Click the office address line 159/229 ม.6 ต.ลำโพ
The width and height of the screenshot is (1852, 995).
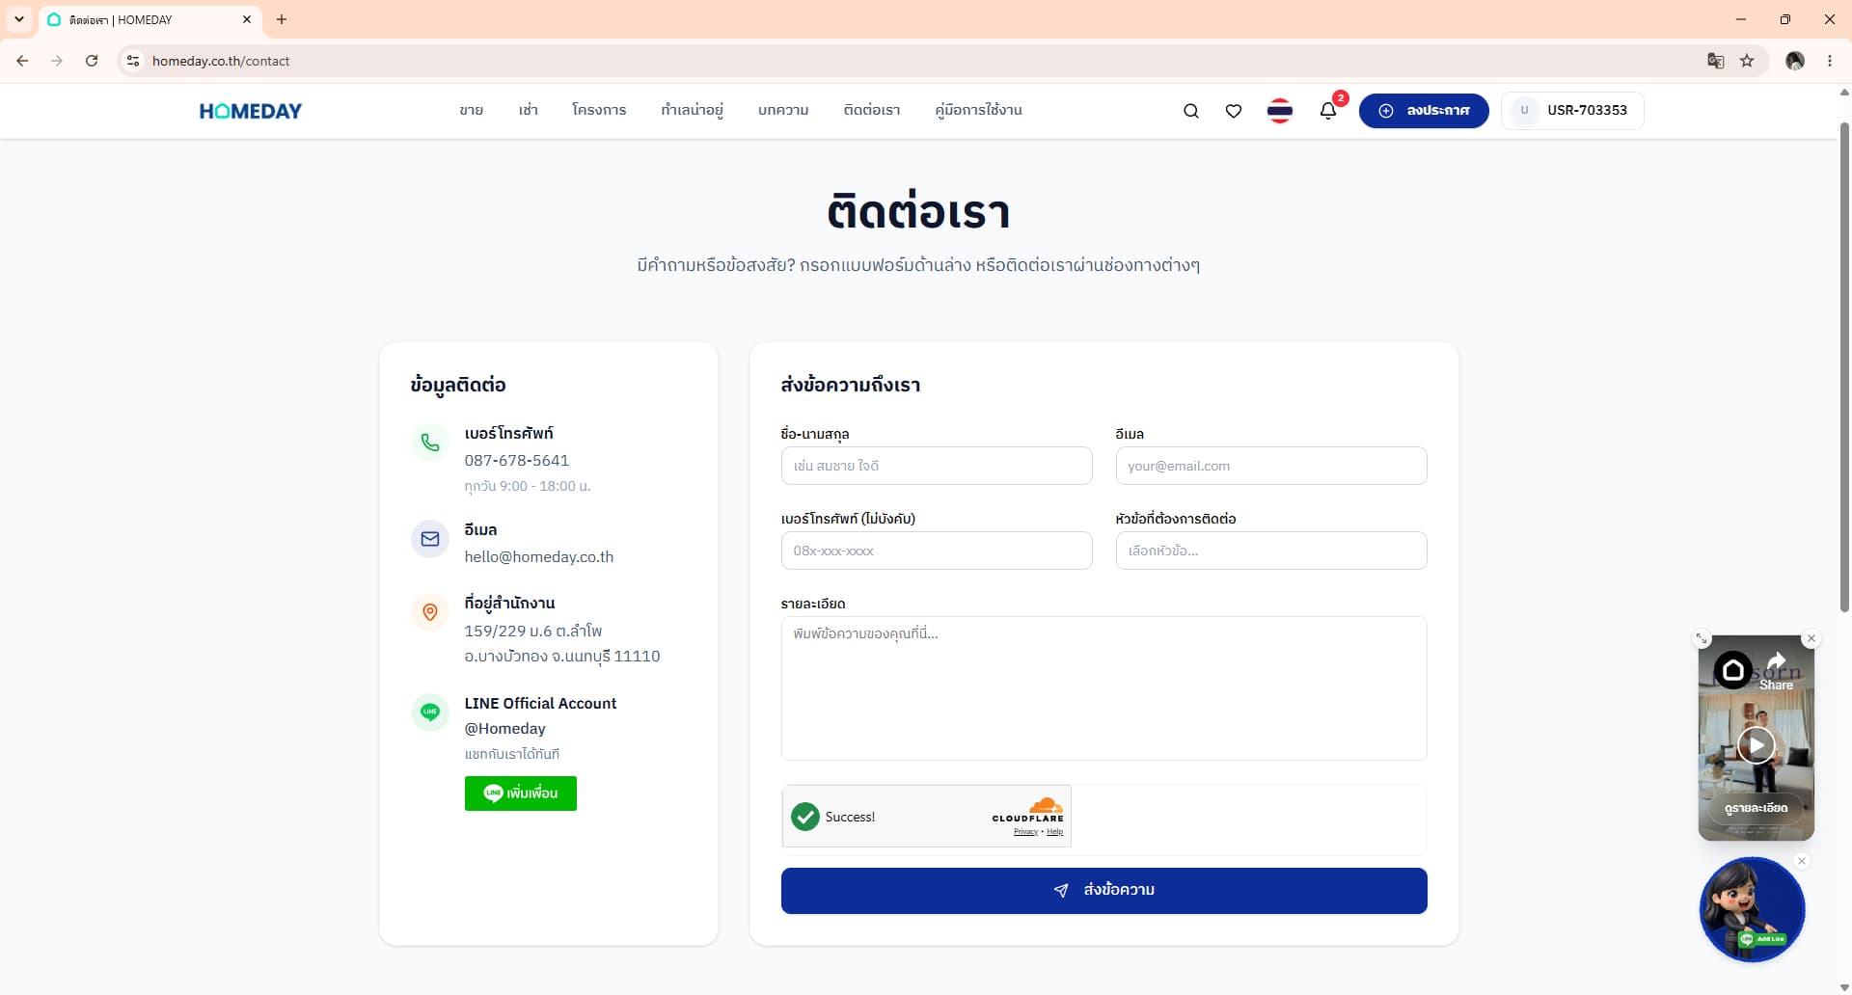click(x=533, y=631)
